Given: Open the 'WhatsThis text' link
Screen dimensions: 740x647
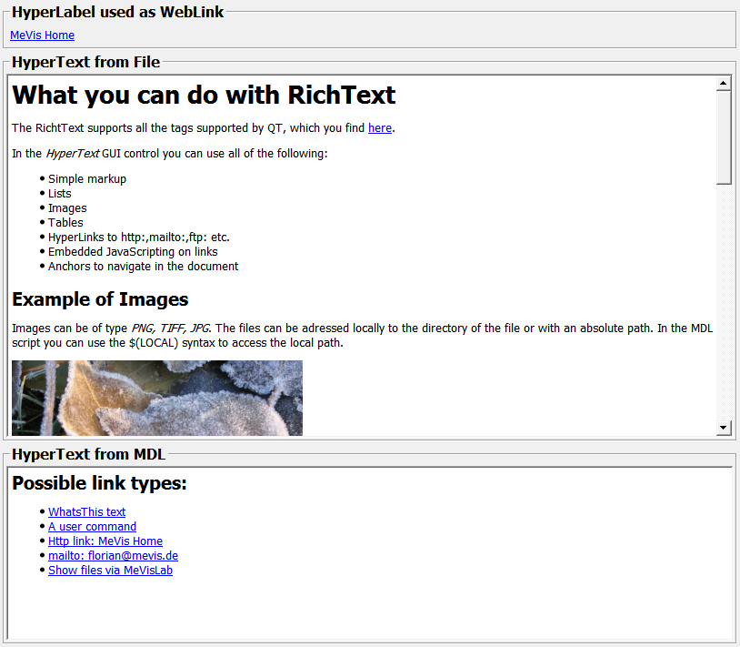Looking at the screenshot, I should coord(86,512).
